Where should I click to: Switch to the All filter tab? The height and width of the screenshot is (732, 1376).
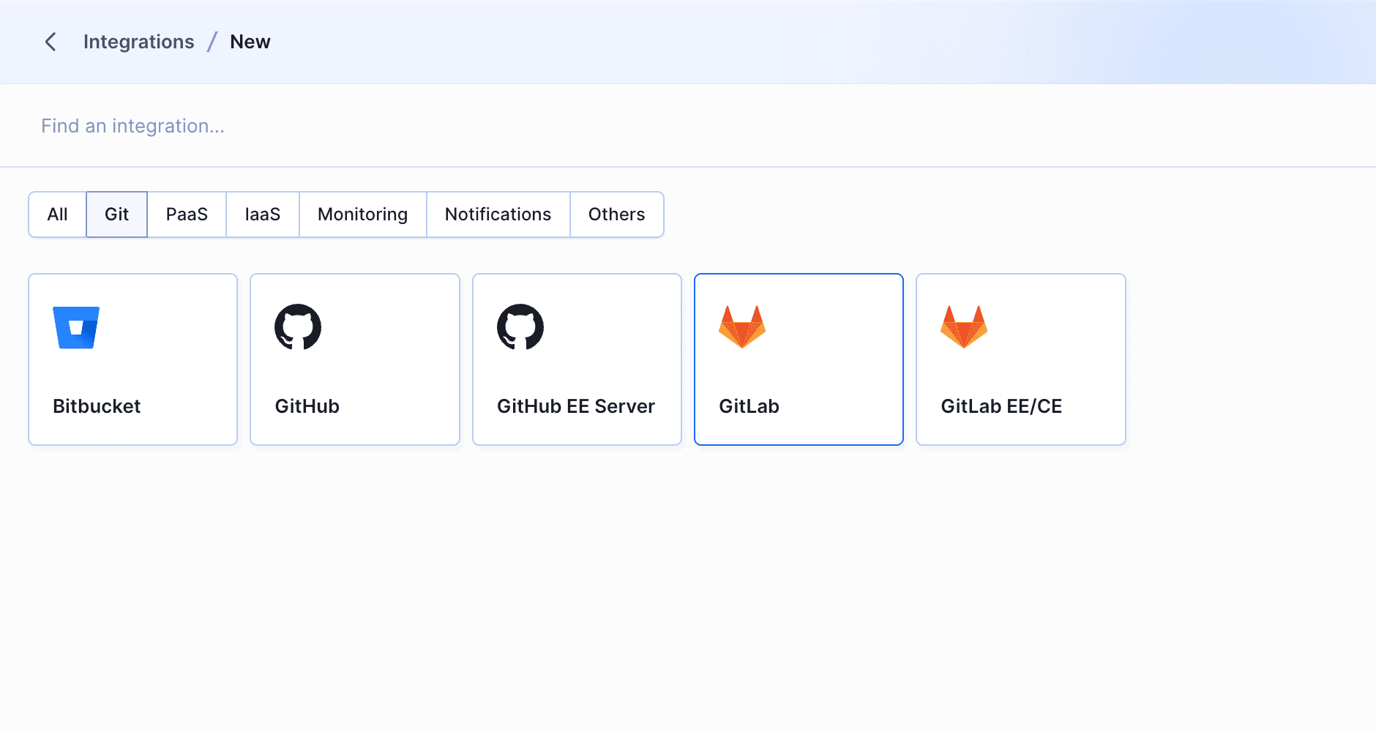(58, 214)
